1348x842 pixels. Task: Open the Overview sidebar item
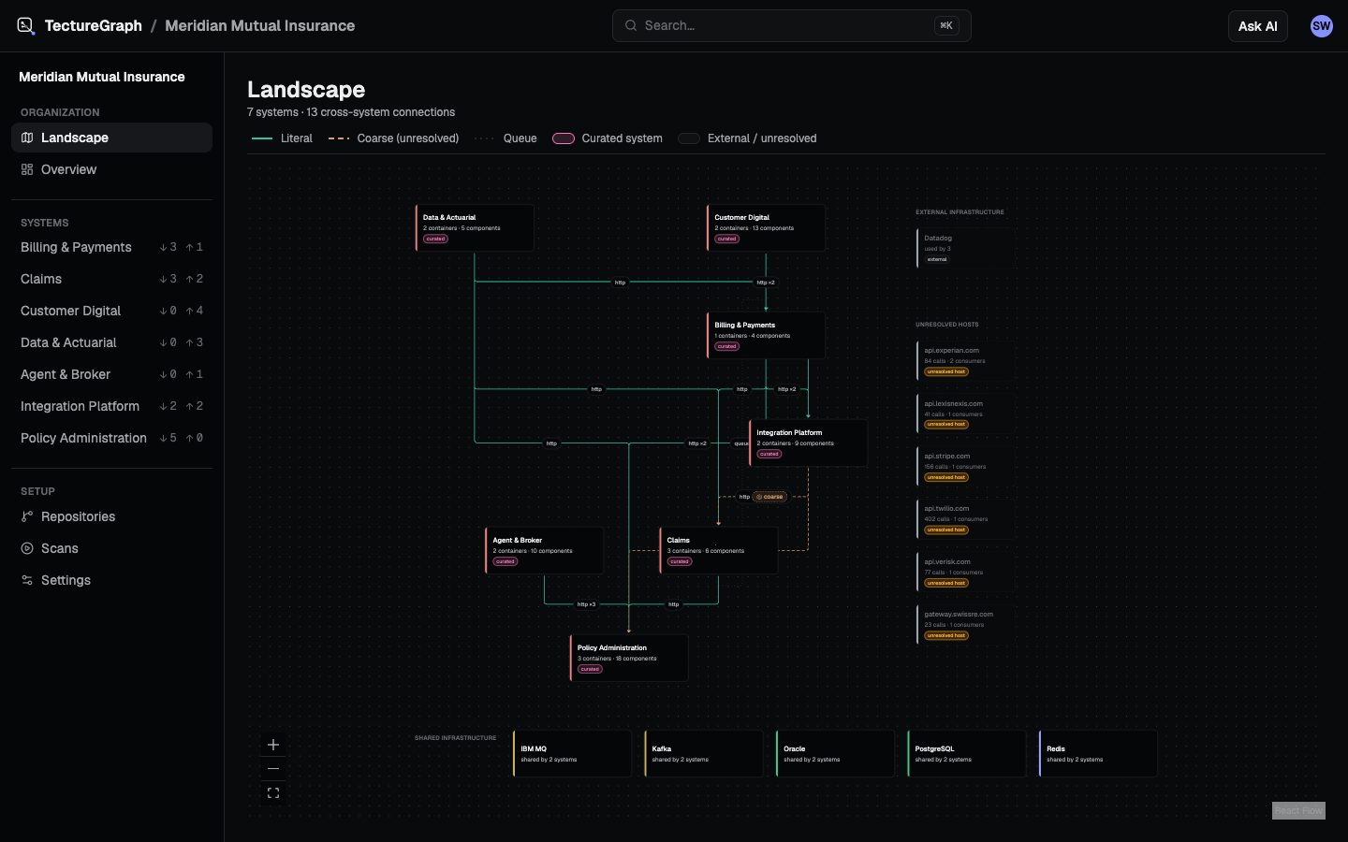click(x=111, y=169)
